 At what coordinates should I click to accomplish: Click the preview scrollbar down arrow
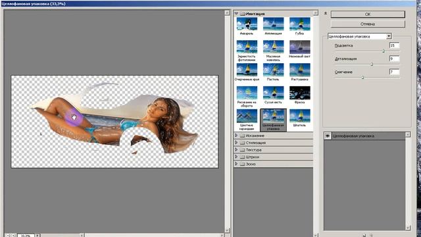[x=227, y=230]
